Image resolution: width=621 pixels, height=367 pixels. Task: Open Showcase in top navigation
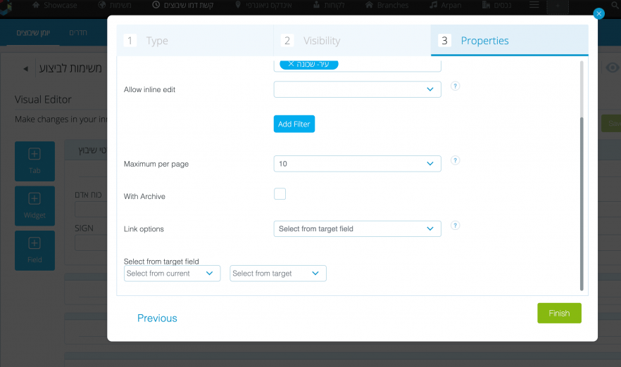(x=55, y=5)
